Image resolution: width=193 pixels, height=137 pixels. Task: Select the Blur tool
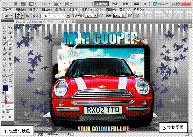coord(5,59)
